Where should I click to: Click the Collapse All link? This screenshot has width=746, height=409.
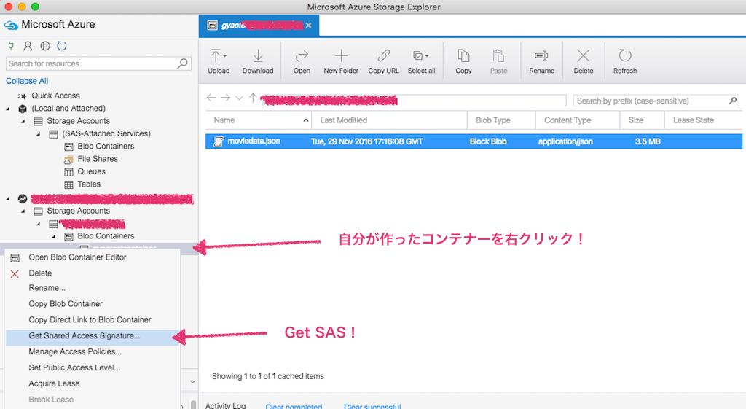(x=27, y=81)
